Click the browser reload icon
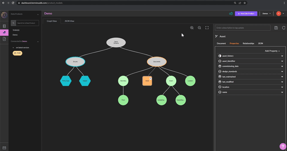The width and height of the screenshot is (287, 151). click(x=13, y=3)
